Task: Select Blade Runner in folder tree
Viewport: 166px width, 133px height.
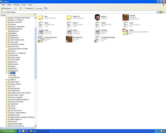Action: tap(15, 31)
